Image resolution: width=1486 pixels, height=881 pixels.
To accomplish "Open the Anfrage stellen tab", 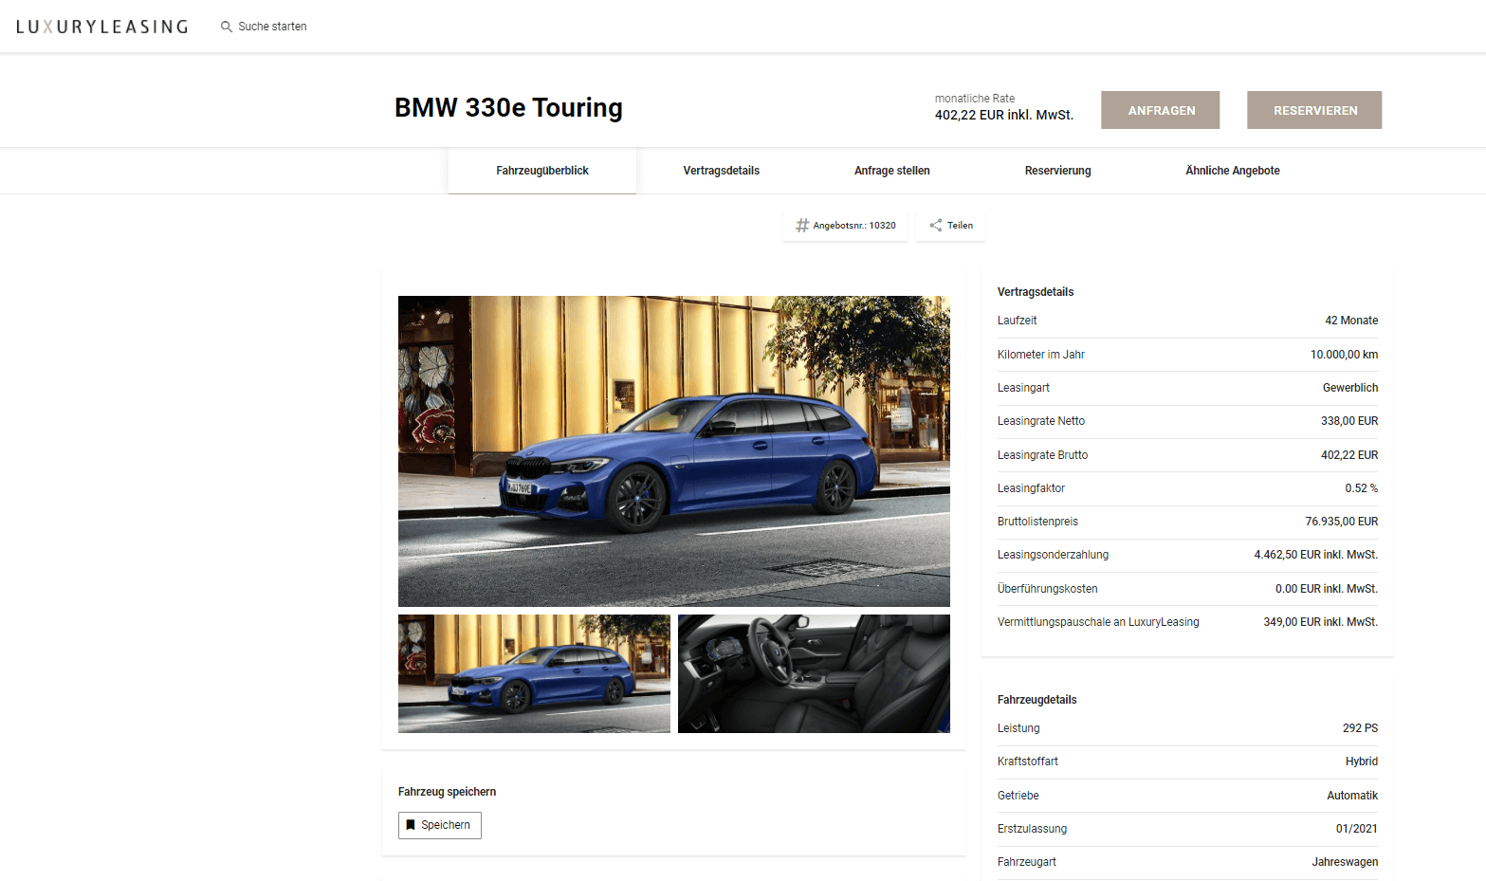I will click(892, 171).
